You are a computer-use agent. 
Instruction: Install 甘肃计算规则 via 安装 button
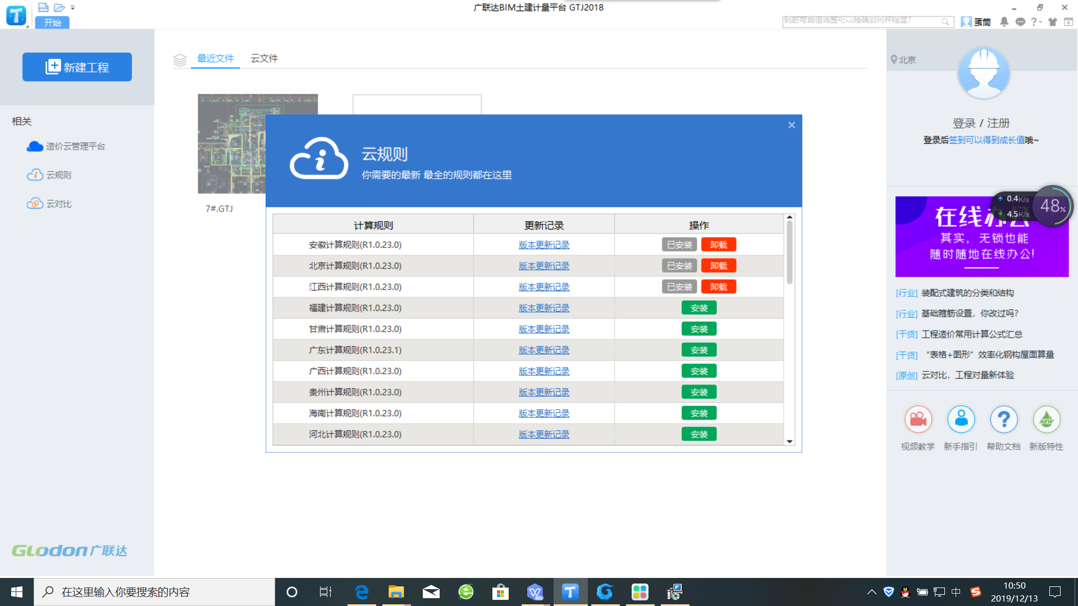tap(699, 329)
